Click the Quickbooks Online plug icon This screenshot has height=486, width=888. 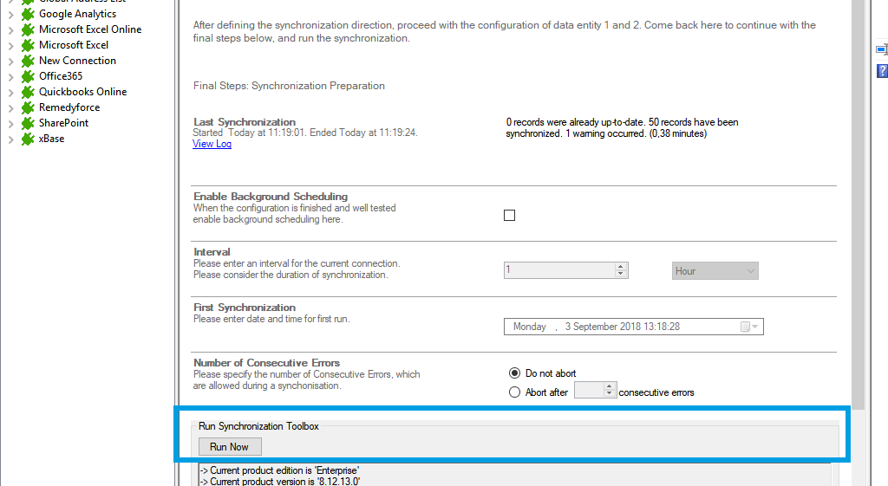coord(28,92)
